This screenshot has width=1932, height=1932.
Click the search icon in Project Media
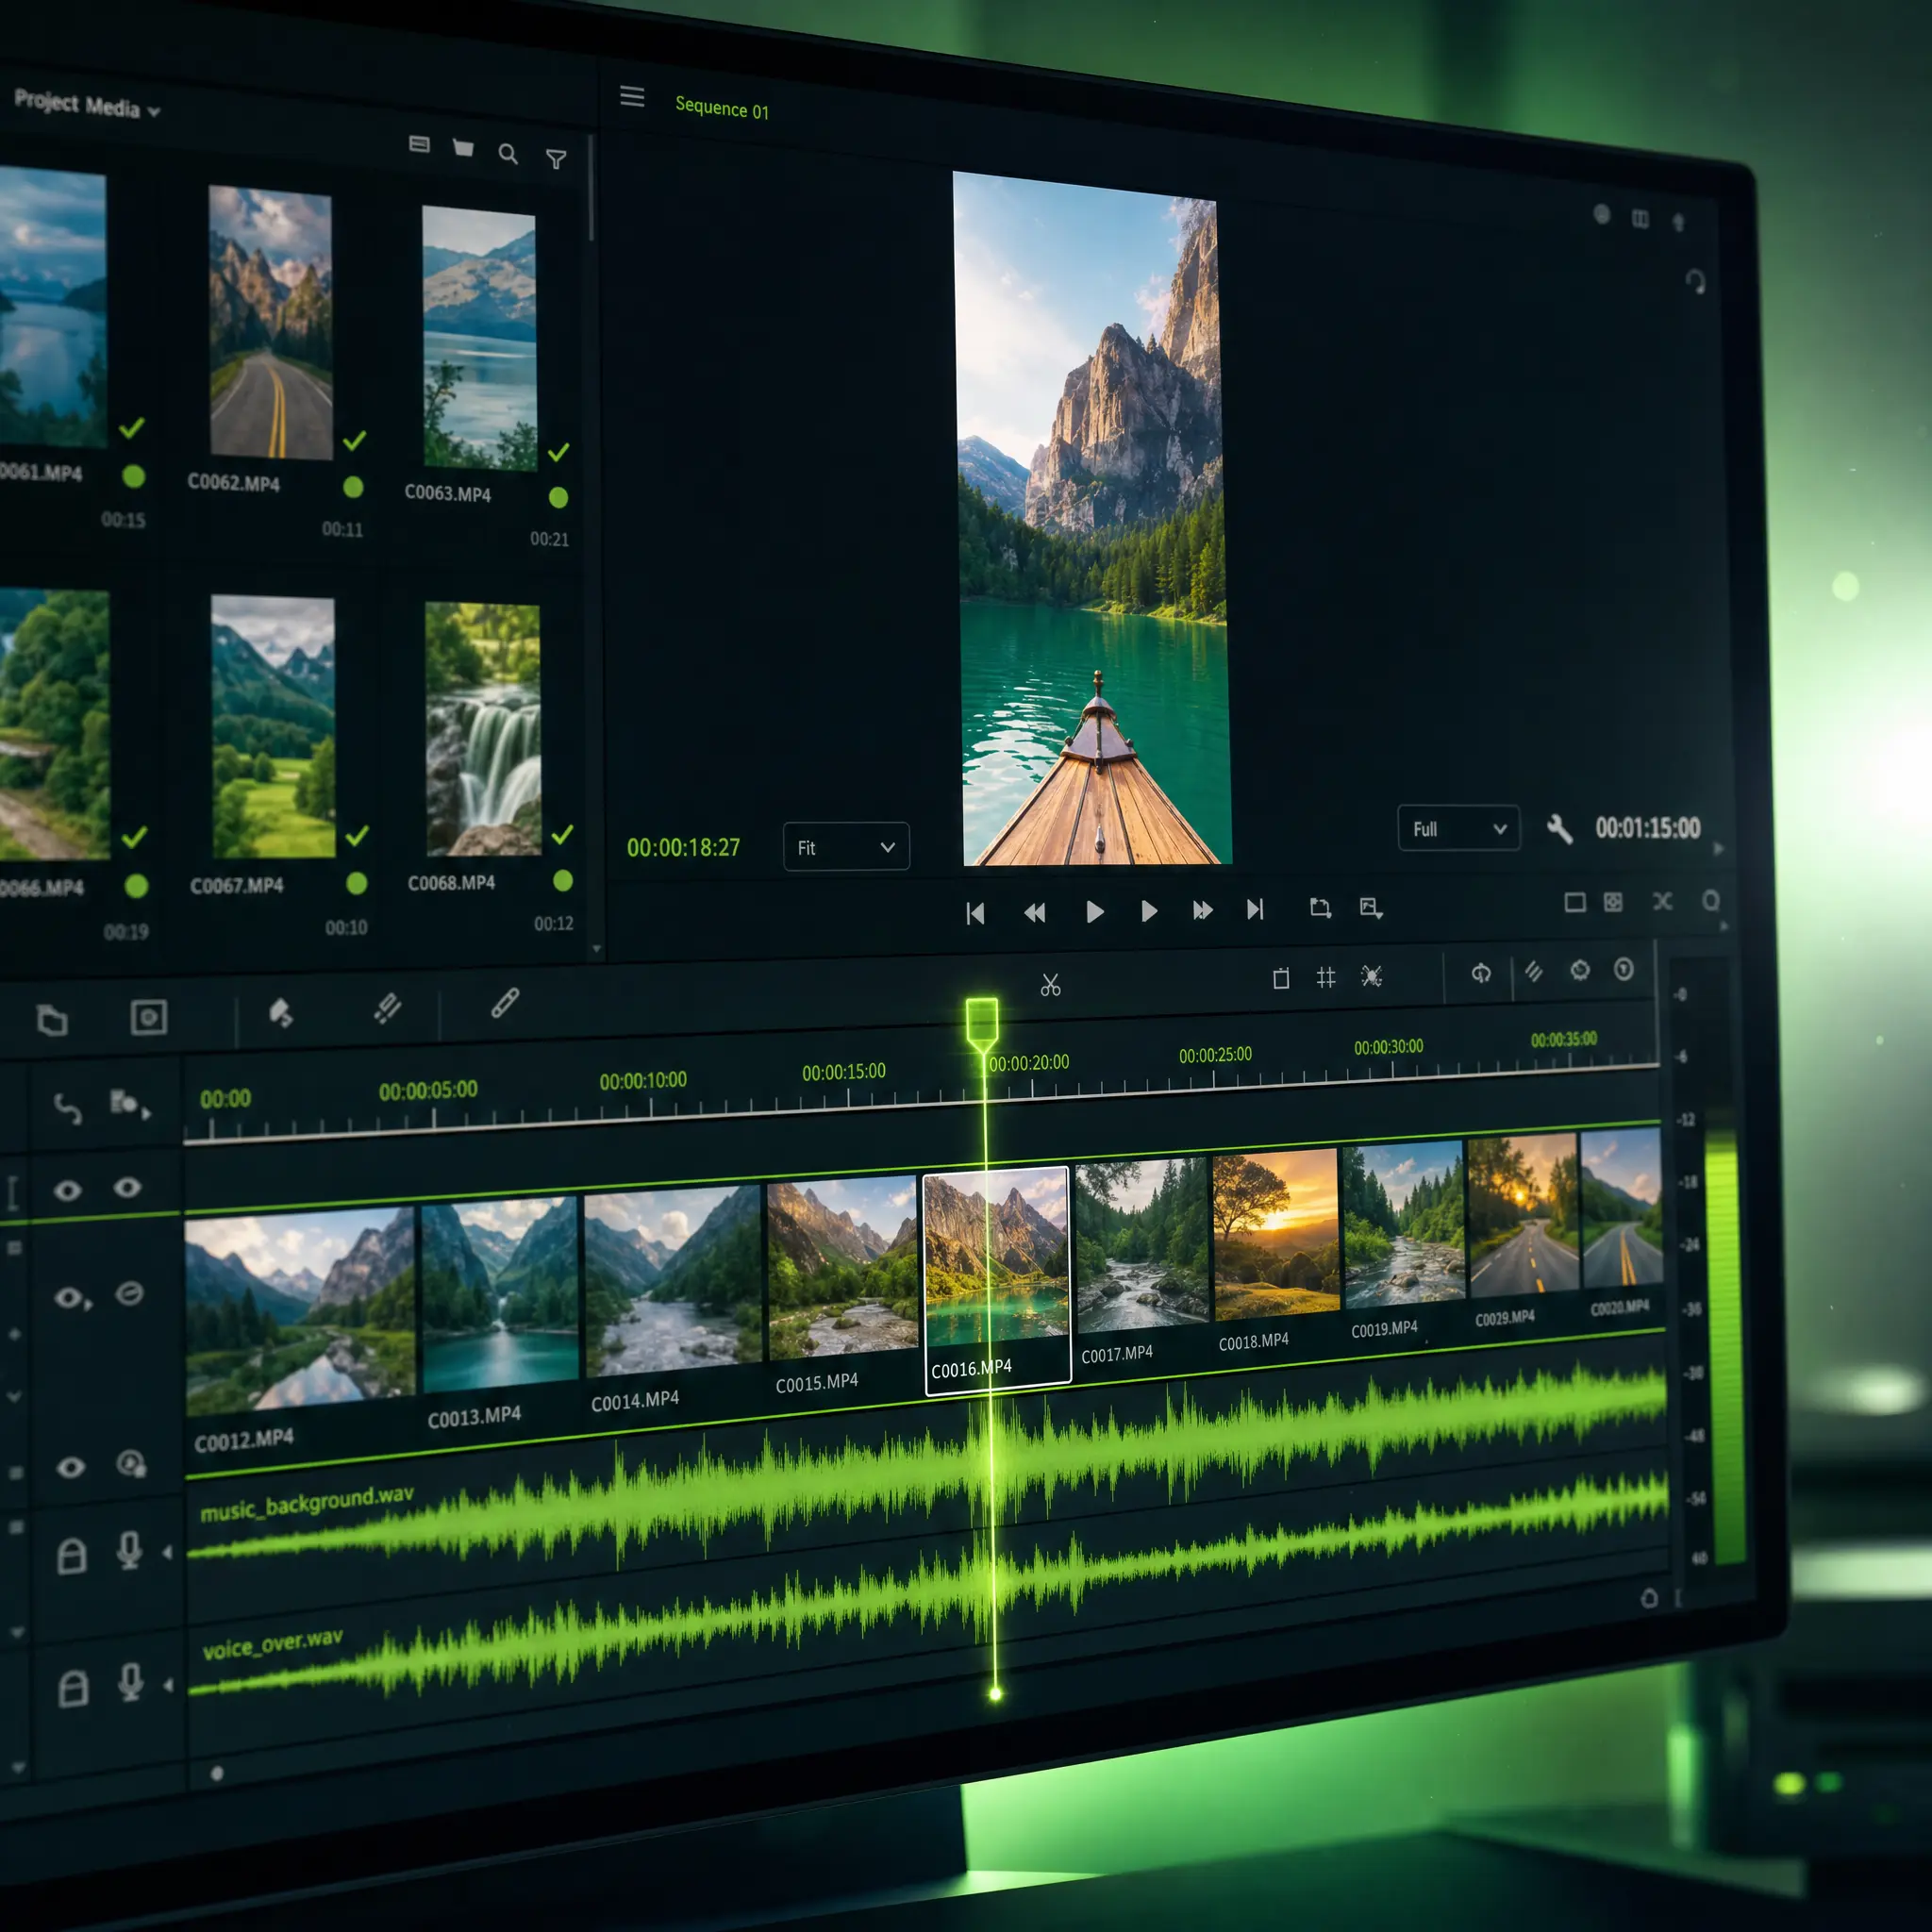[x=508, y=154]
